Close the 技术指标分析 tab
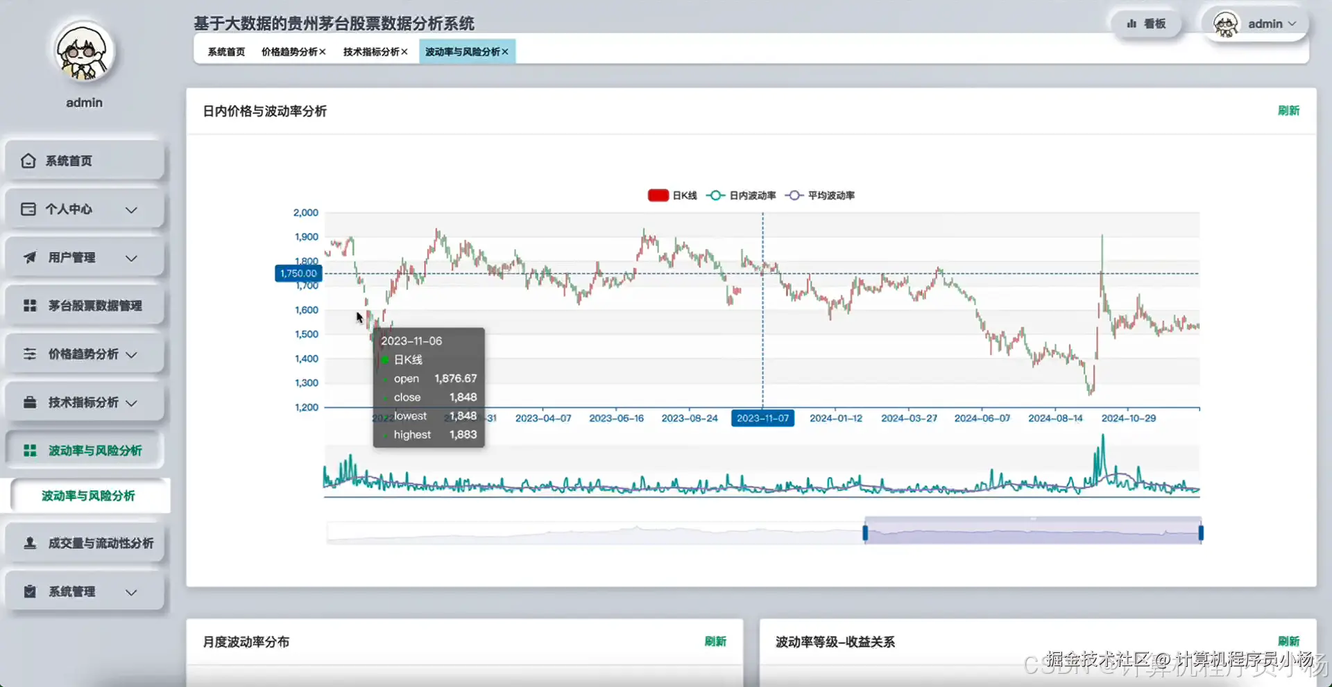The image size is (1332, 687). coord(404,52)
